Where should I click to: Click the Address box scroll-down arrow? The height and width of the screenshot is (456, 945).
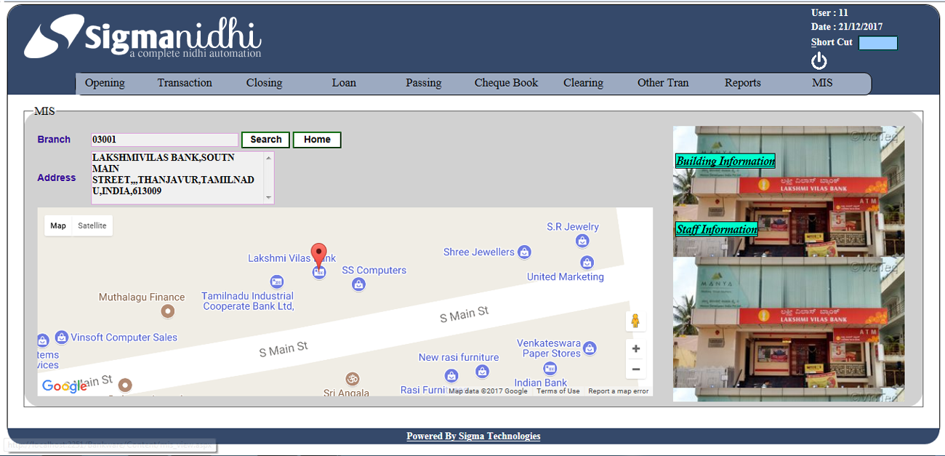coord(269,198)
